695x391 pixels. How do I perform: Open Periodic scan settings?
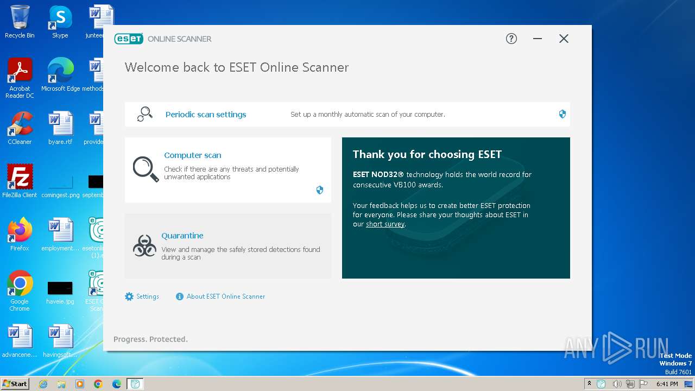[206, 115]
